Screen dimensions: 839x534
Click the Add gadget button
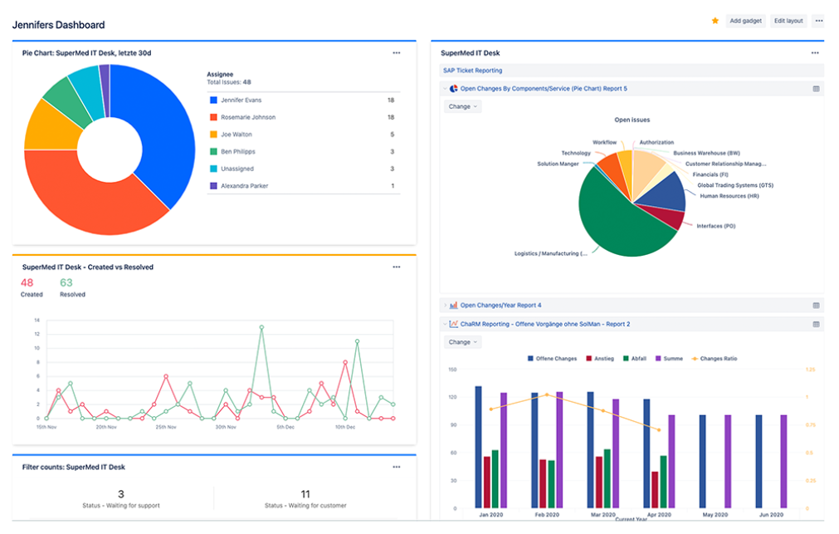coord(745,20)
